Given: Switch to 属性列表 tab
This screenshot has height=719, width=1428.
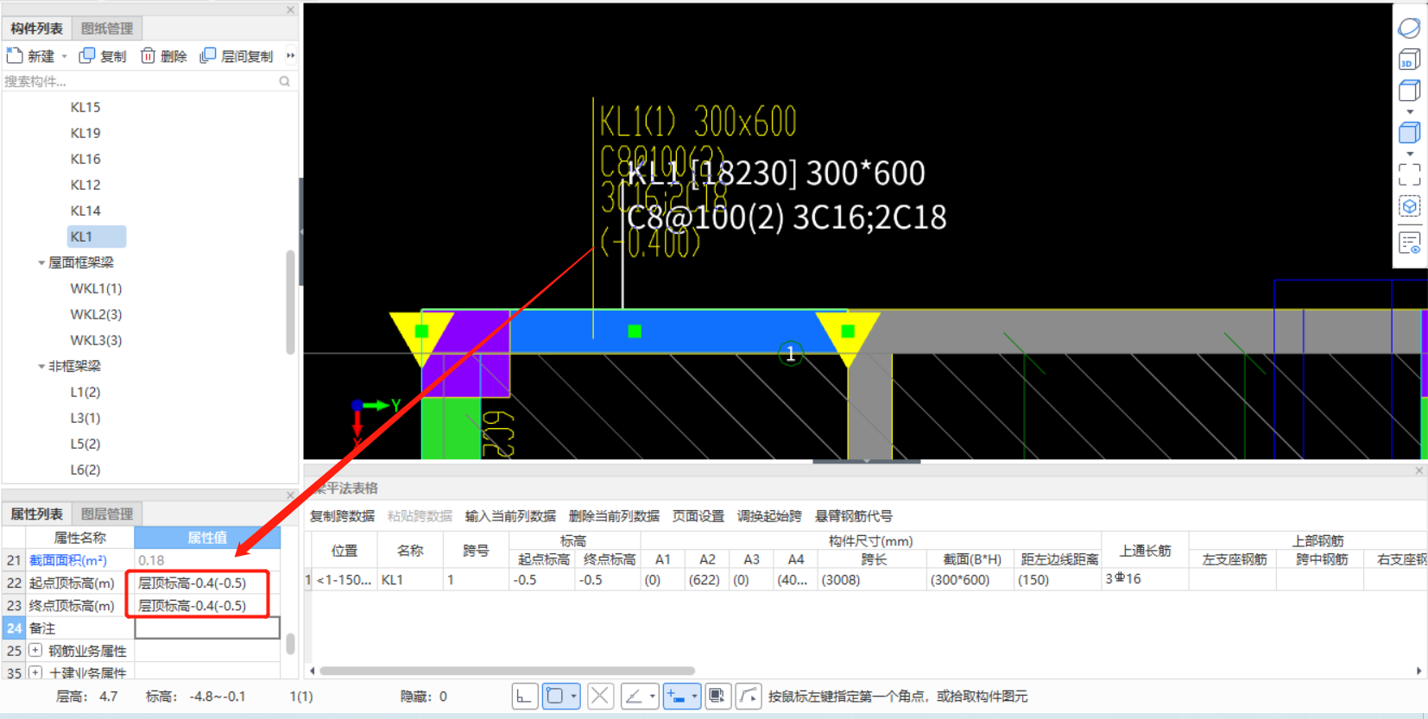Looking at the screenshot, I should [x=36, y=514].
